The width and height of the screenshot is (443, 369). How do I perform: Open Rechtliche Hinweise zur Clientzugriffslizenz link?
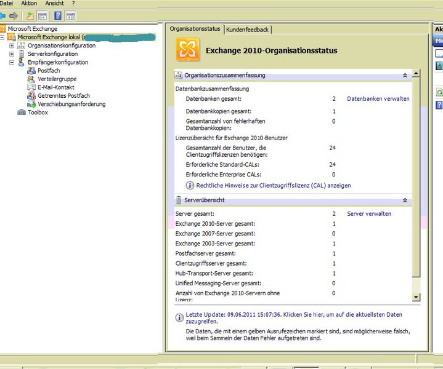[274, 185]
